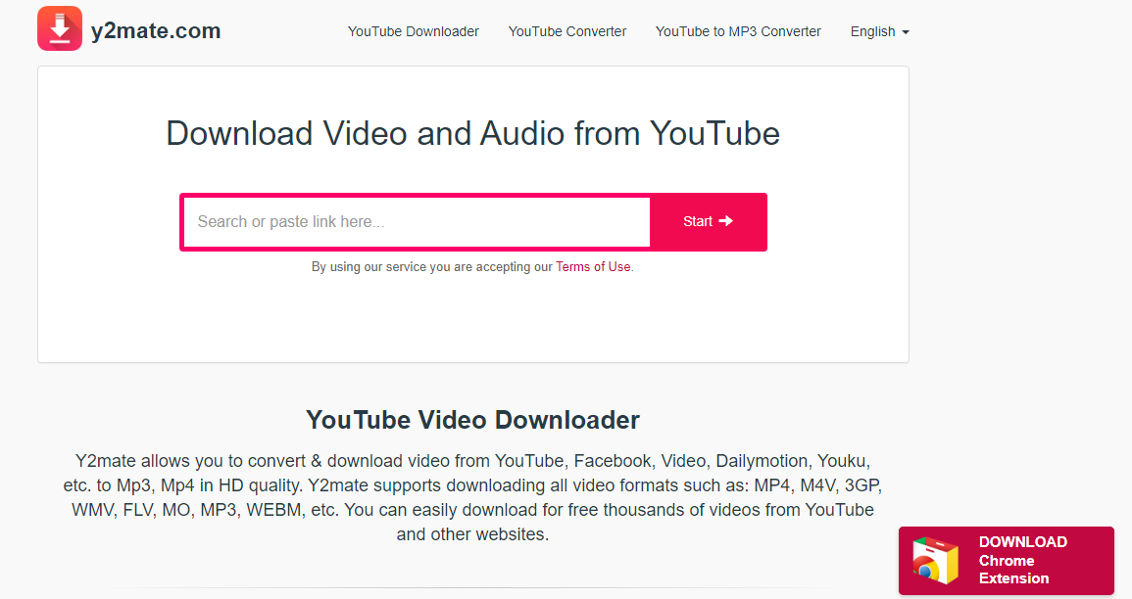Go to the YouTube Converter page
1132x599 pixels.
coord(566,31)
